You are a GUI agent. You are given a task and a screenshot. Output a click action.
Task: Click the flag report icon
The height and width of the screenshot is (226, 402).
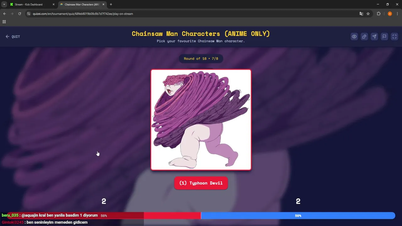click(x=384, y=36)
